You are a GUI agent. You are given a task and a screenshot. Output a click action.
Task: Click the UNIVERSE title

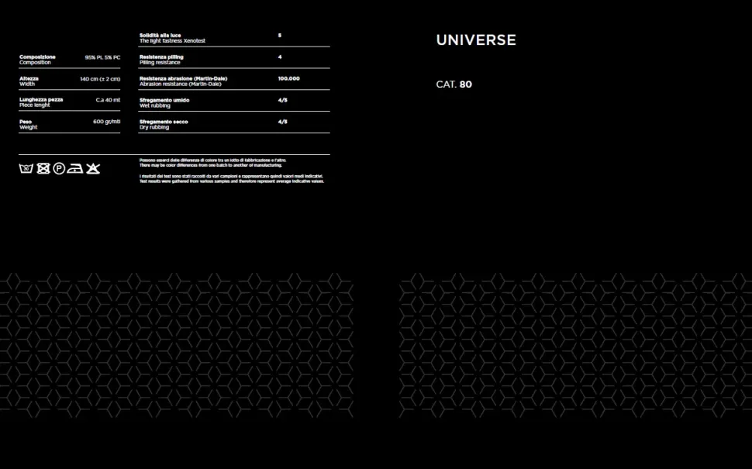coord(475,40)
